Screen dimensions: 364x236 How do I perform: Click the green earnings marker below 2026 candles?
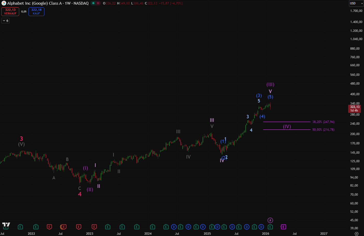270,227
